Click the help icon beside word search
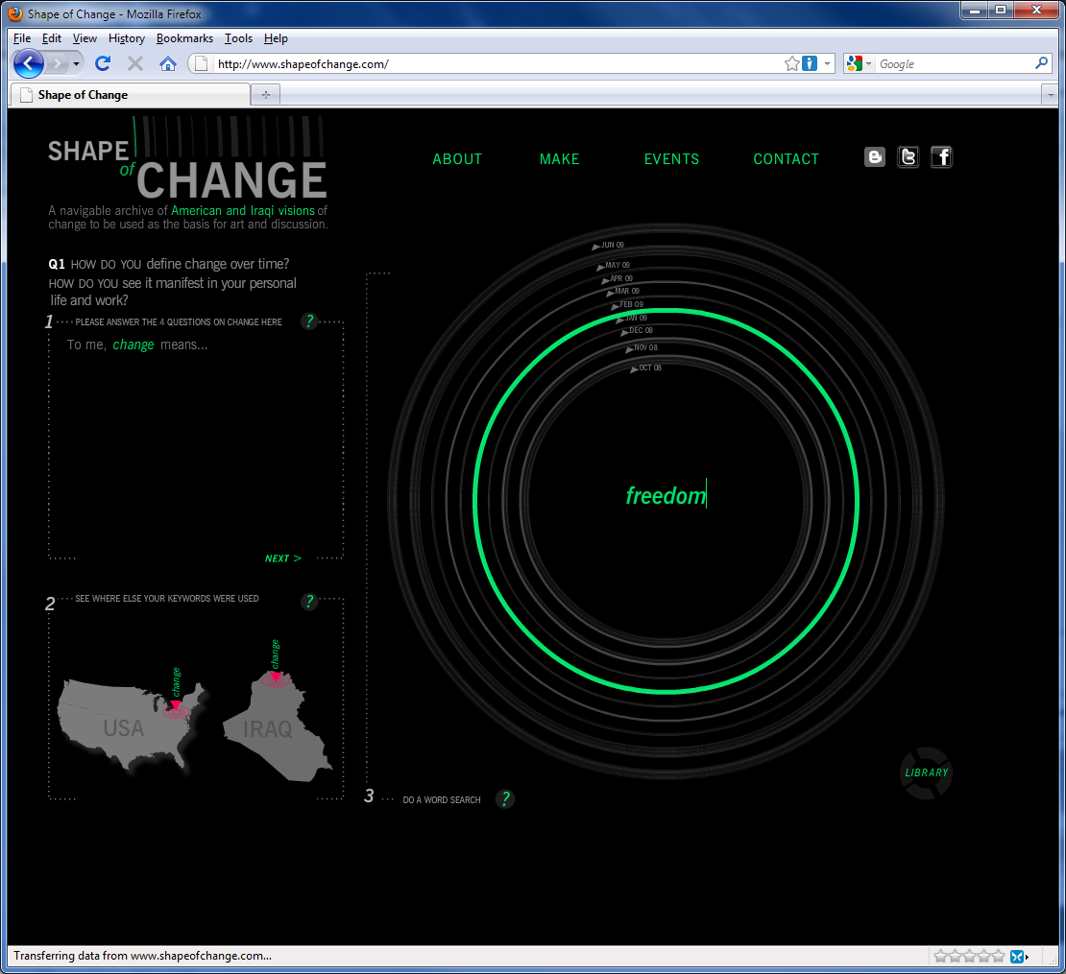The width and height of the screenshot is (1066, 974). 505,799
